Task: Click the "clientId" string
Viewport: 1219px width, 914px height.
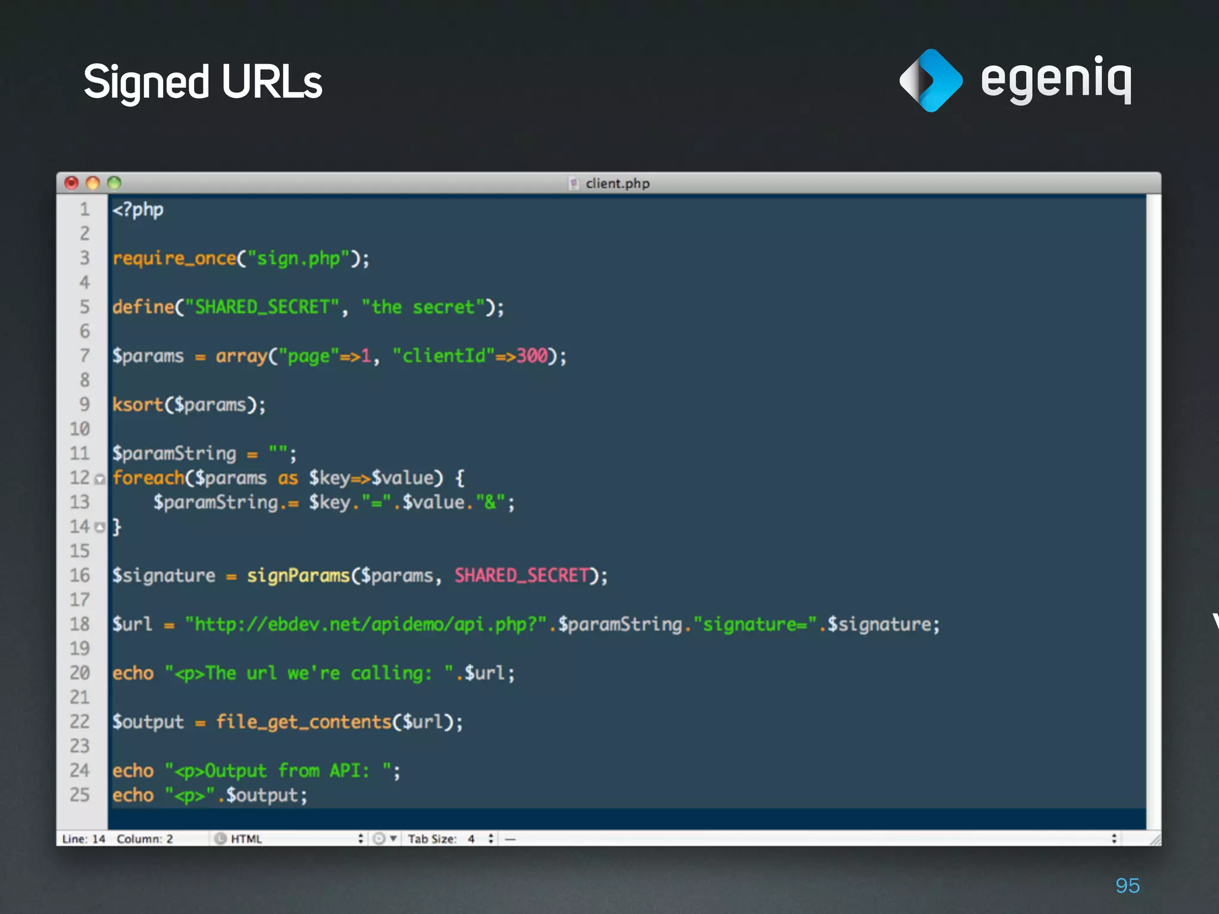Action: tap(443, 356)
